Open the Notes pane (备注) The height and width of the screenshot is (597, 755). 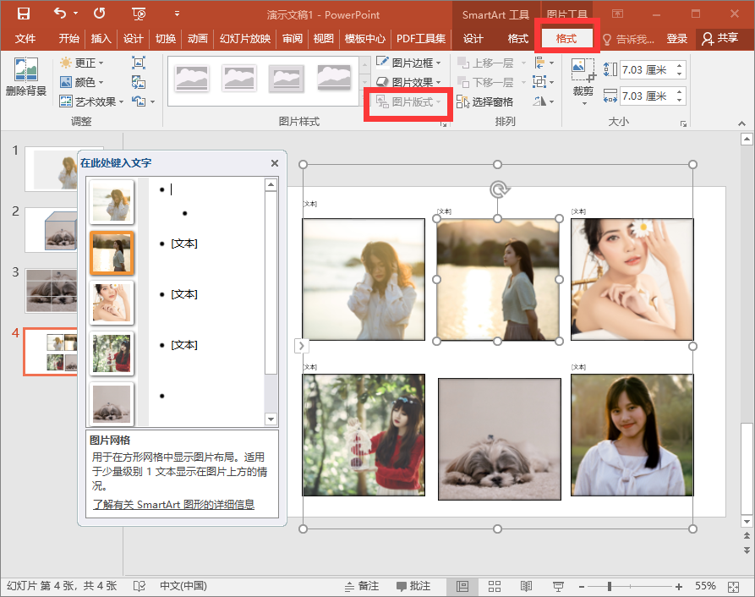(362, 586)
